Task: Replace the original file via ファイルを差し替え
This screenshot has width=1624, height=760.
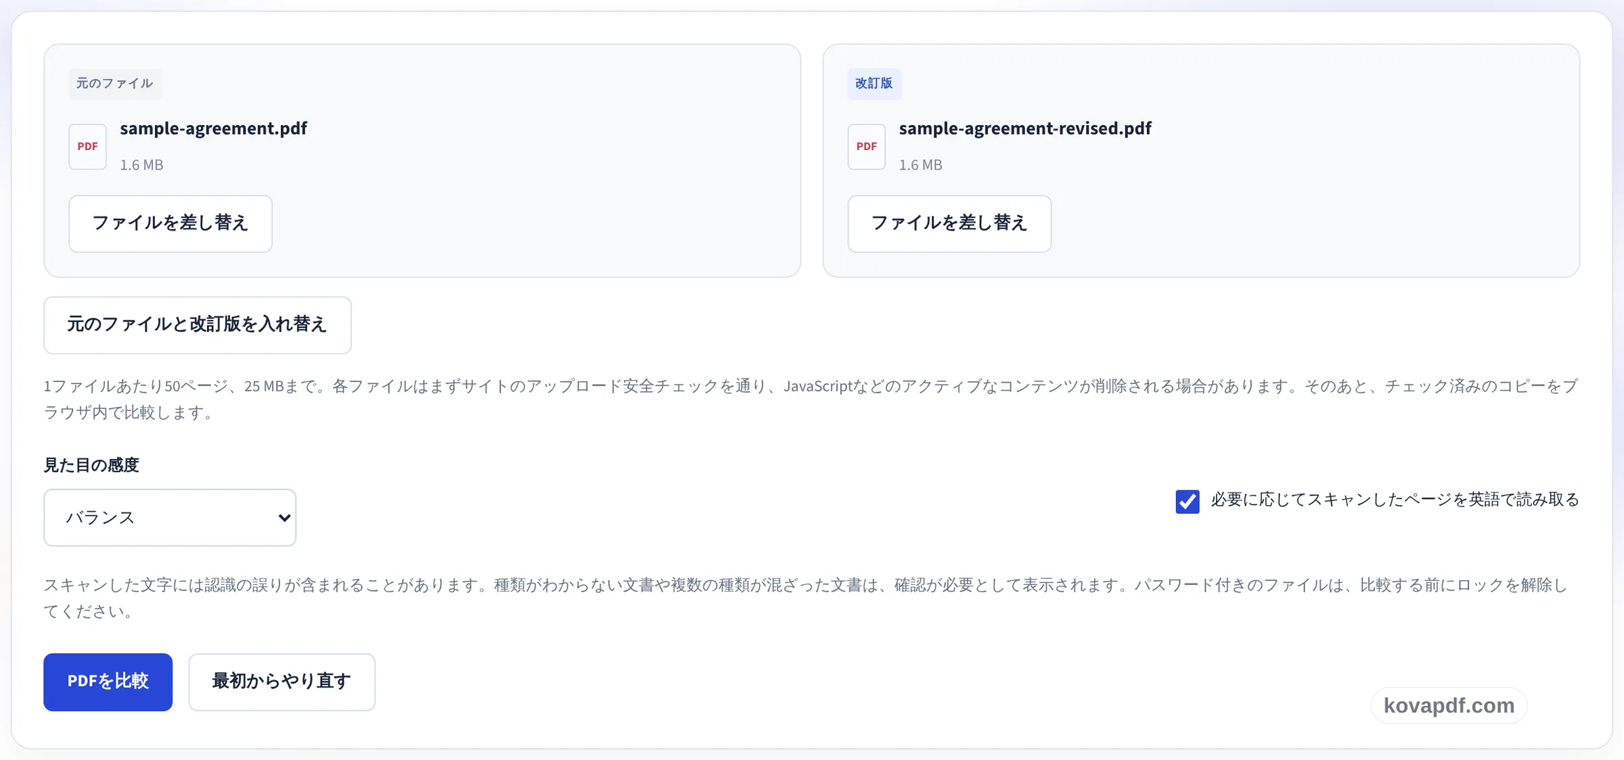Action: pos(171,224)
